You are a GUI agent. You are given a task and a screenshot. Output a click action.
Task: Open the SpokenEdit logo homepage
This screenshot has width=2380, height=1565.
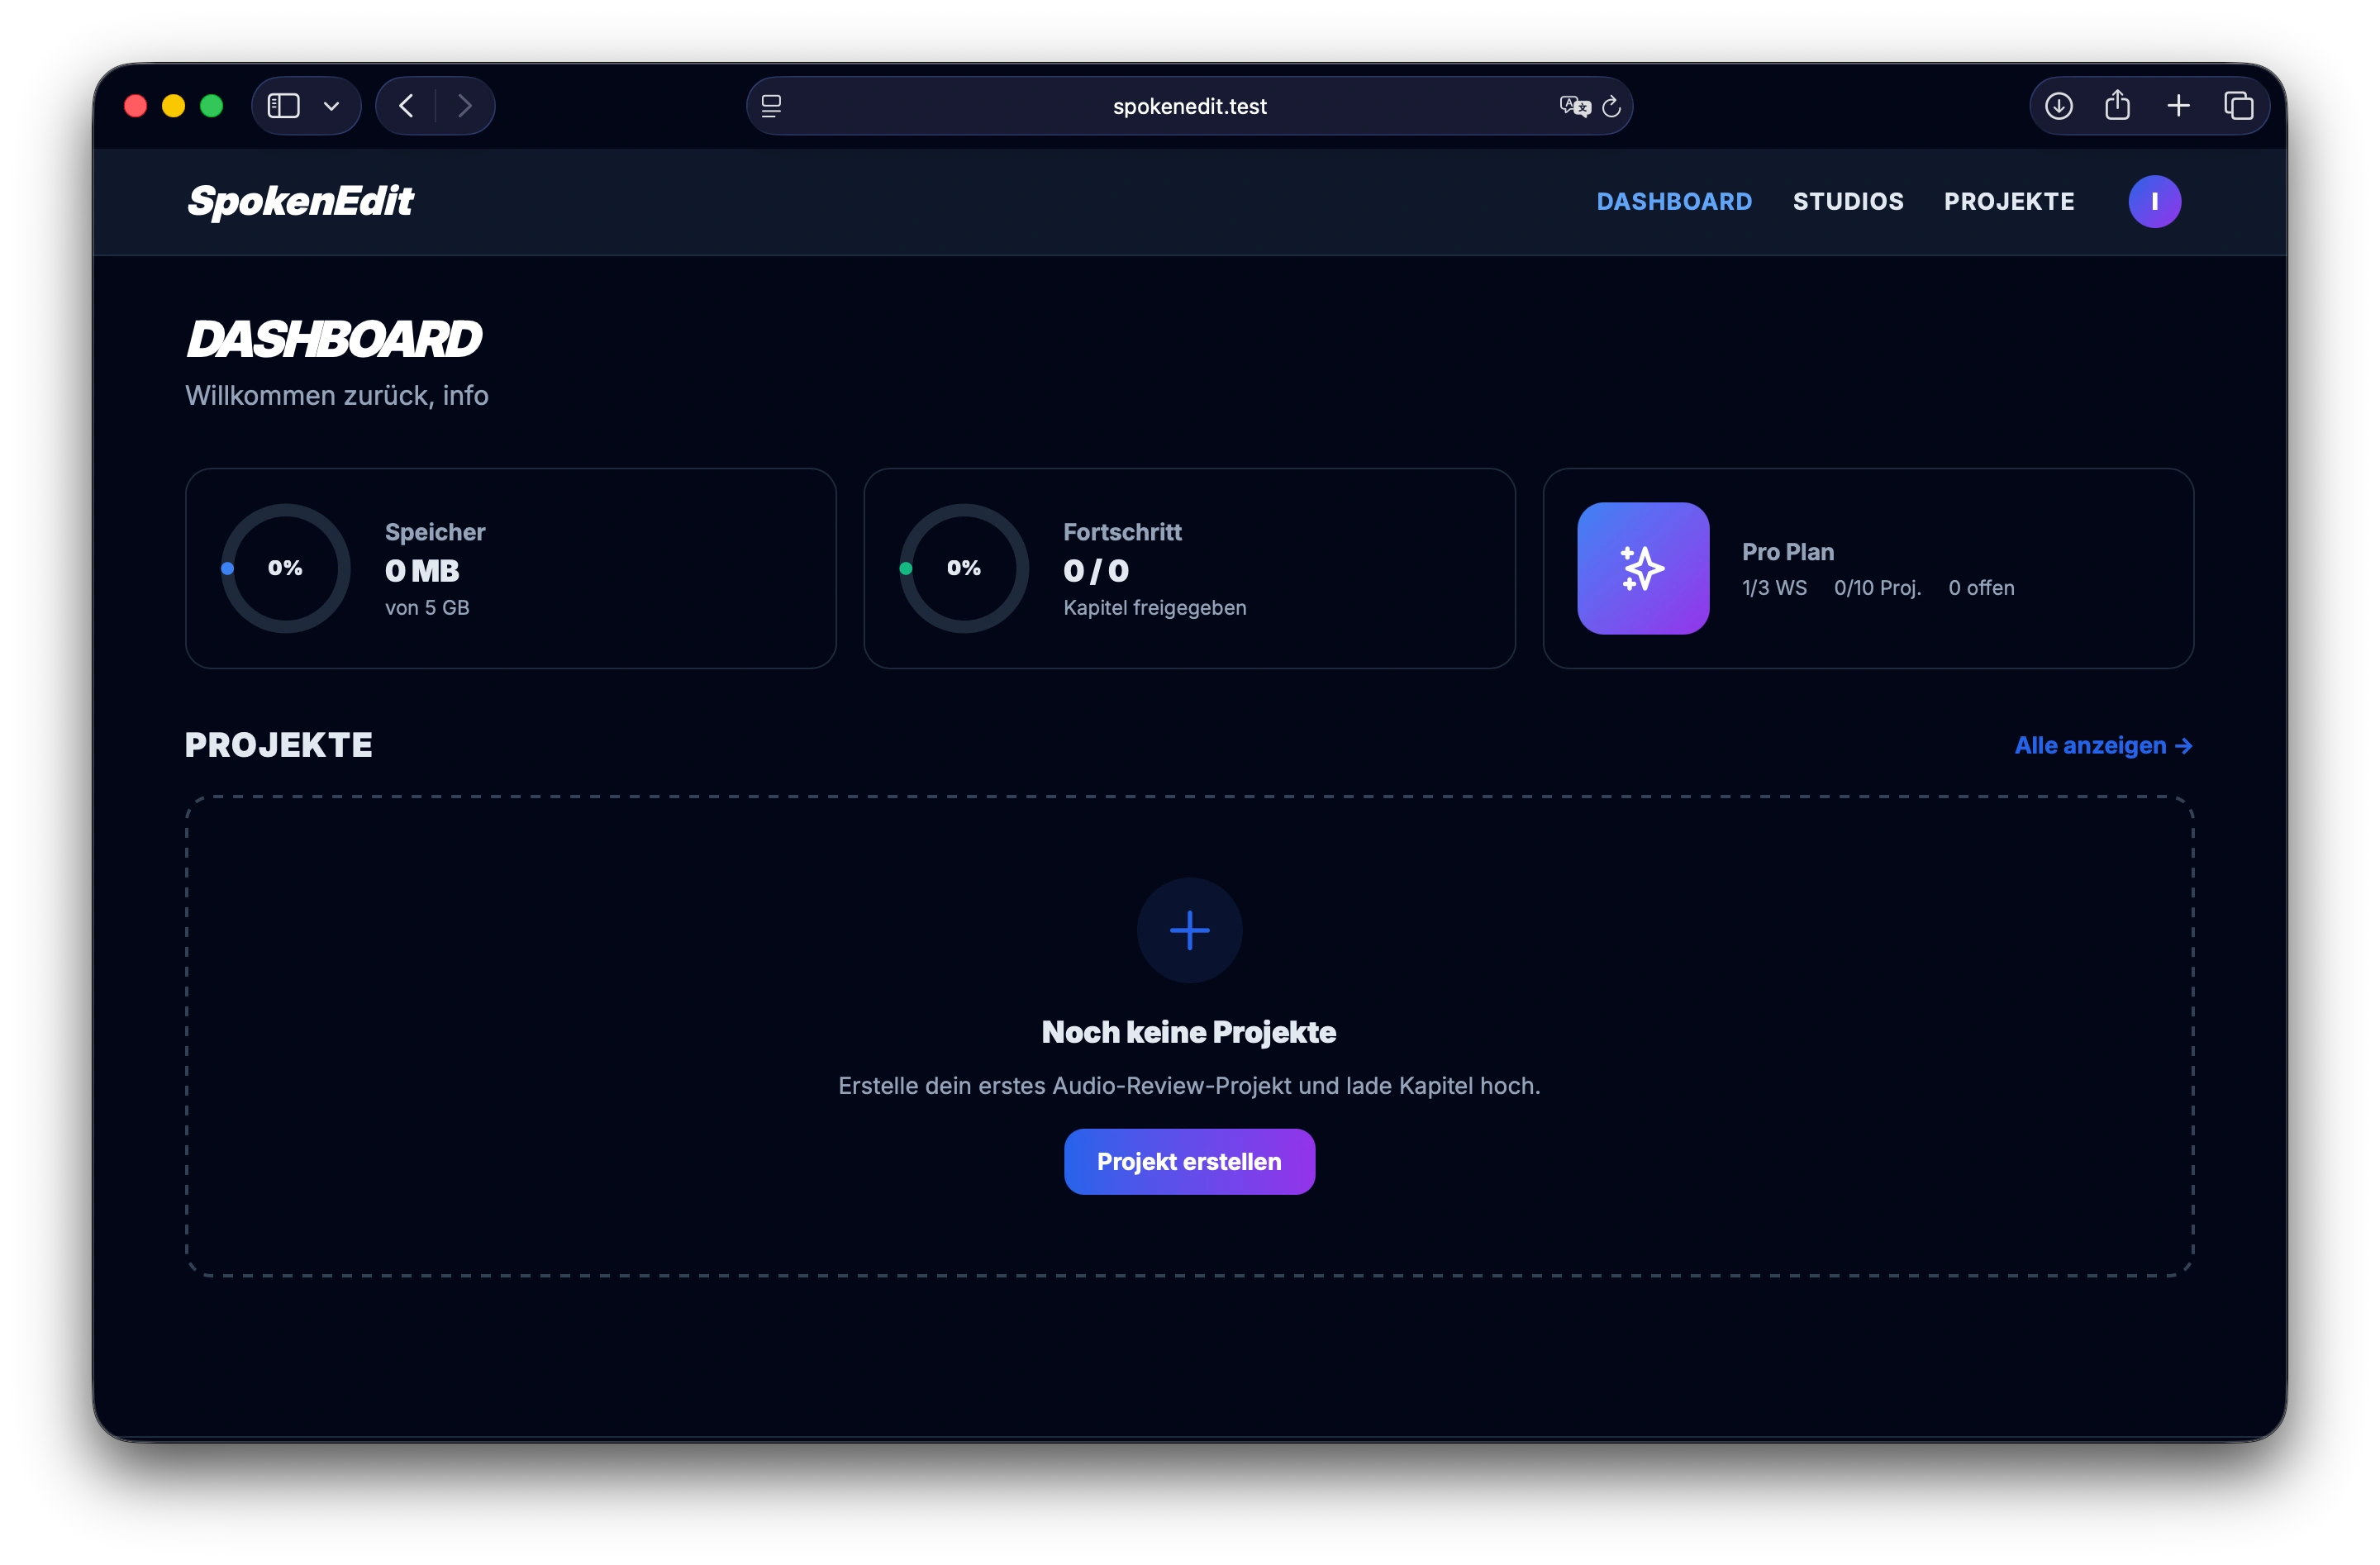[300, 202]
